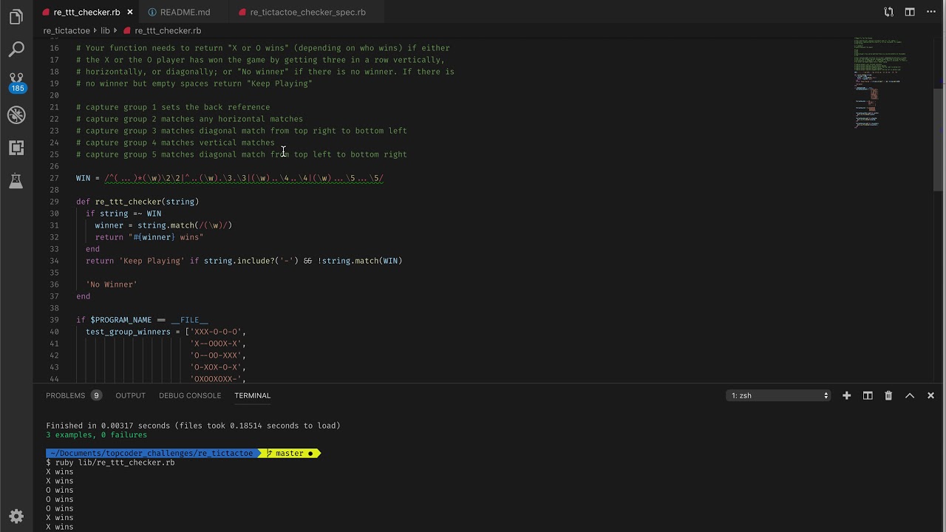The image size is (946, 532).
Task: Click 'ruby lib/re_ttt_checker.rb' command in terminal
Action: 115,463
